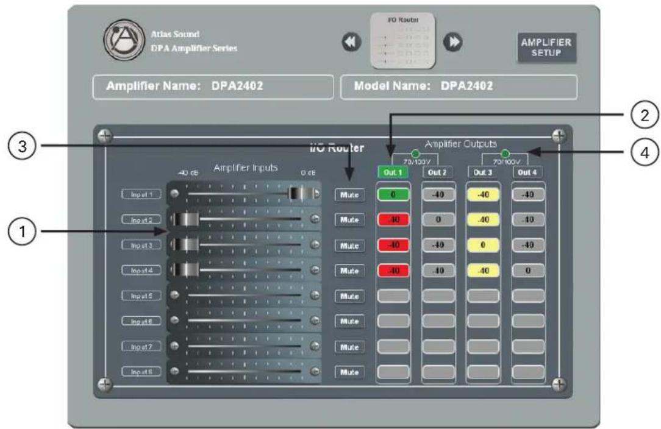661x429 pixels.
Task: Click empty Input 6 to Out 3 routing cell
Action: pos(483,321)
